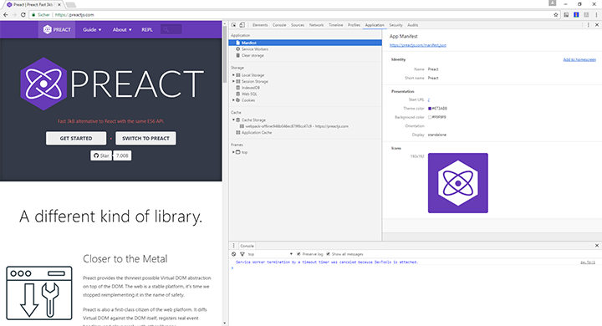Image resolution: width=602 pixels, height=326 pixels.
Task: Expand the Local Storage tree arrow
Action: point(233,75)
